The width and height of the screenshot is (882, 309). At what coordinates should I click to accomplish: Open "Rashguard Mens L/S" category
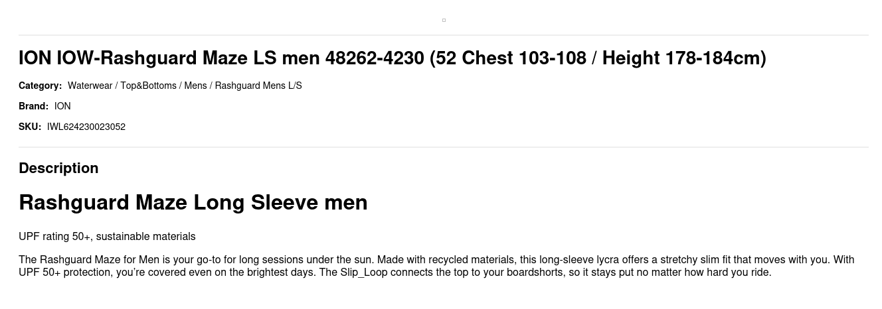pyautogui.click(x=258, y=86)
